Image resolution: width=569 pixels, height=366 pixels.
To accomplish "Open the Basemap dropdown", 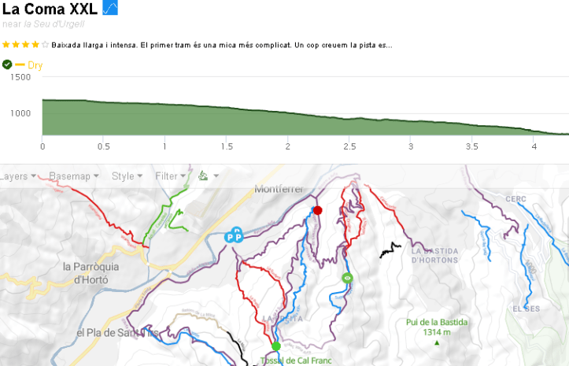I will (73, 176).
